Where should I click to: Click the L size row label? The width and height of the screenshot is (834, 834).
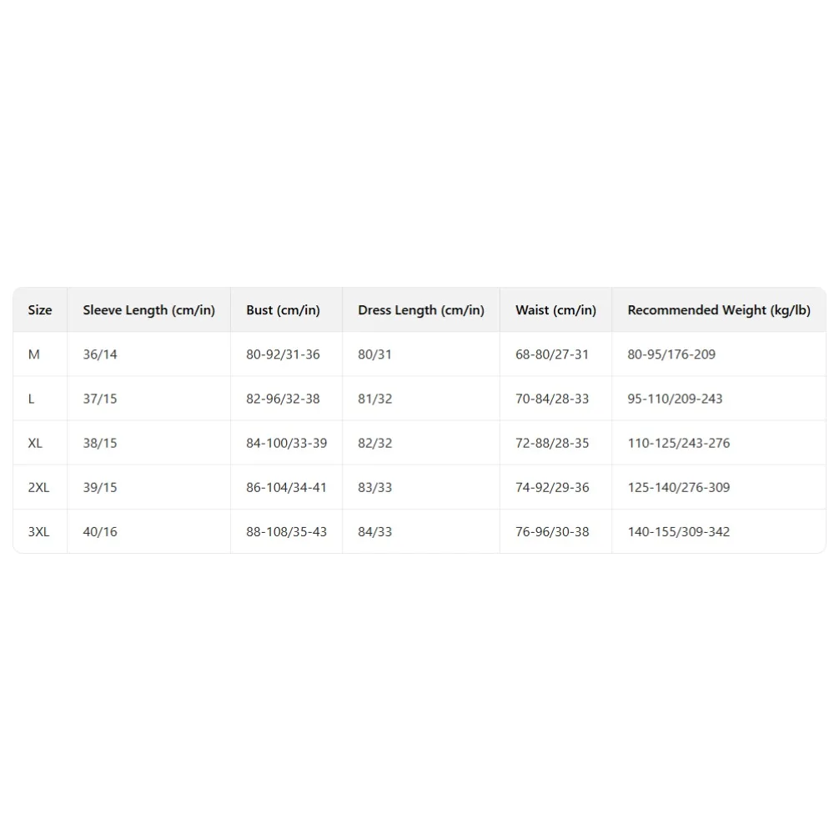(32, 399)
